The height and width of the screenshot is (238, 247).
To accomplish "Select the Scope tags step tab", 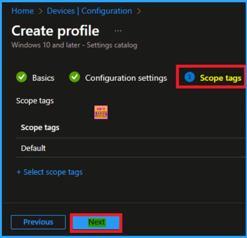I will click(x=221, y=78).
